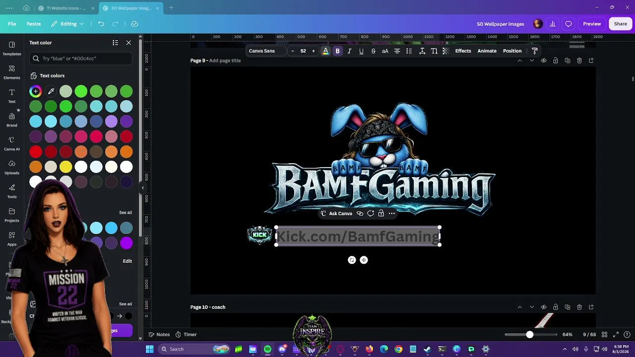This screenshot has height=357, width=635.
Task: Open the Effects panel
Action: pyautogui.click(x=463, y=51)
